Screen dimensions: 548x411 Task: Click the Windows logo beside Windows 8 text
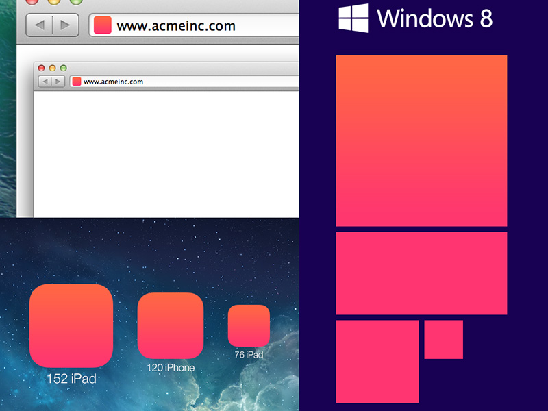(x=353, y=18)
